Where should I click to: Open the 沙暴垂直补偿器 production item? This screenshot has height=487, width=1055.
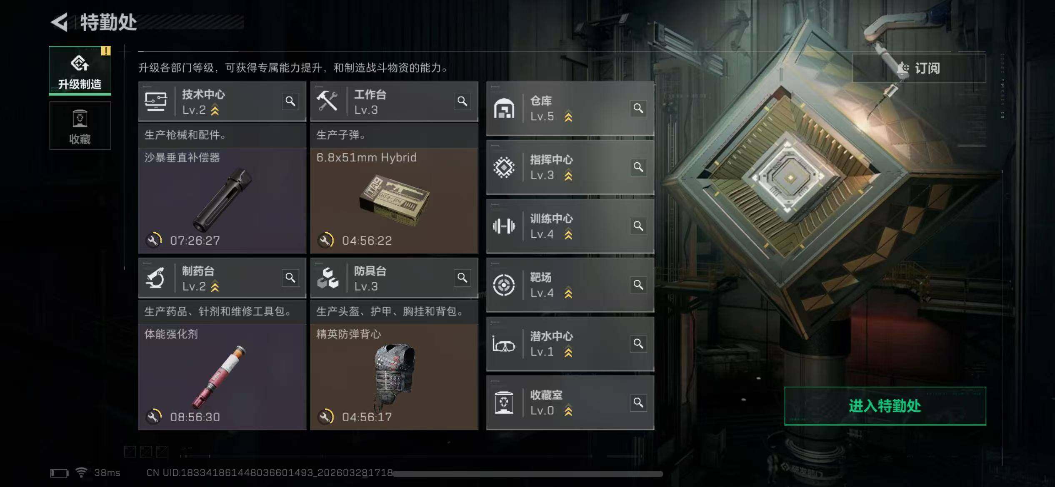pos(222,201)
